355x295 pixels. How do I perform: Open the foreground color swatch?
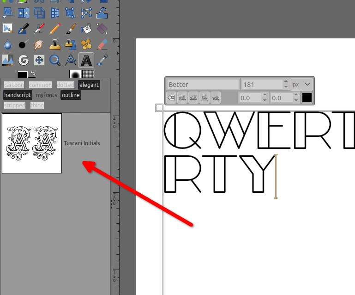23,74
